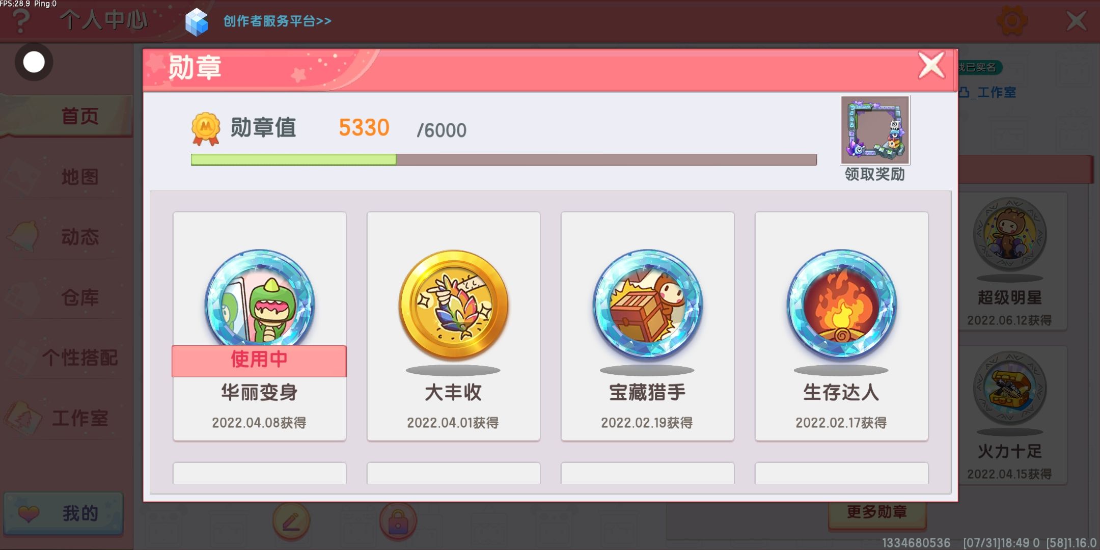Select the 宝藏猎手 treasure chest medal
The image size is (1100, 550).
(647, 326)
